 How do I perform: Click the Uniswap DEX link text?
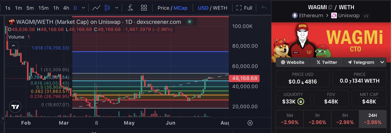click(x=349, y=15)
